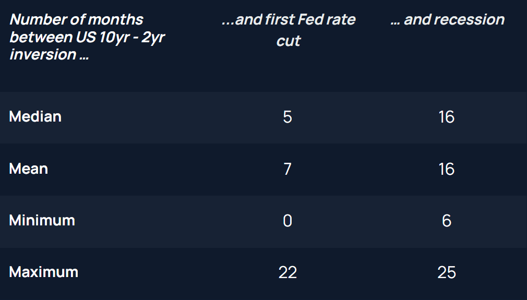
Task: Select Median Fed rate cut value 5
Action: [288, 117]
